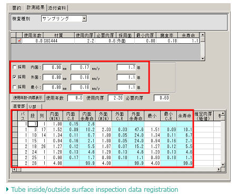Click the 必要肉厚 input field showing 0.60
Screen dimensions: 237x195
162,98
